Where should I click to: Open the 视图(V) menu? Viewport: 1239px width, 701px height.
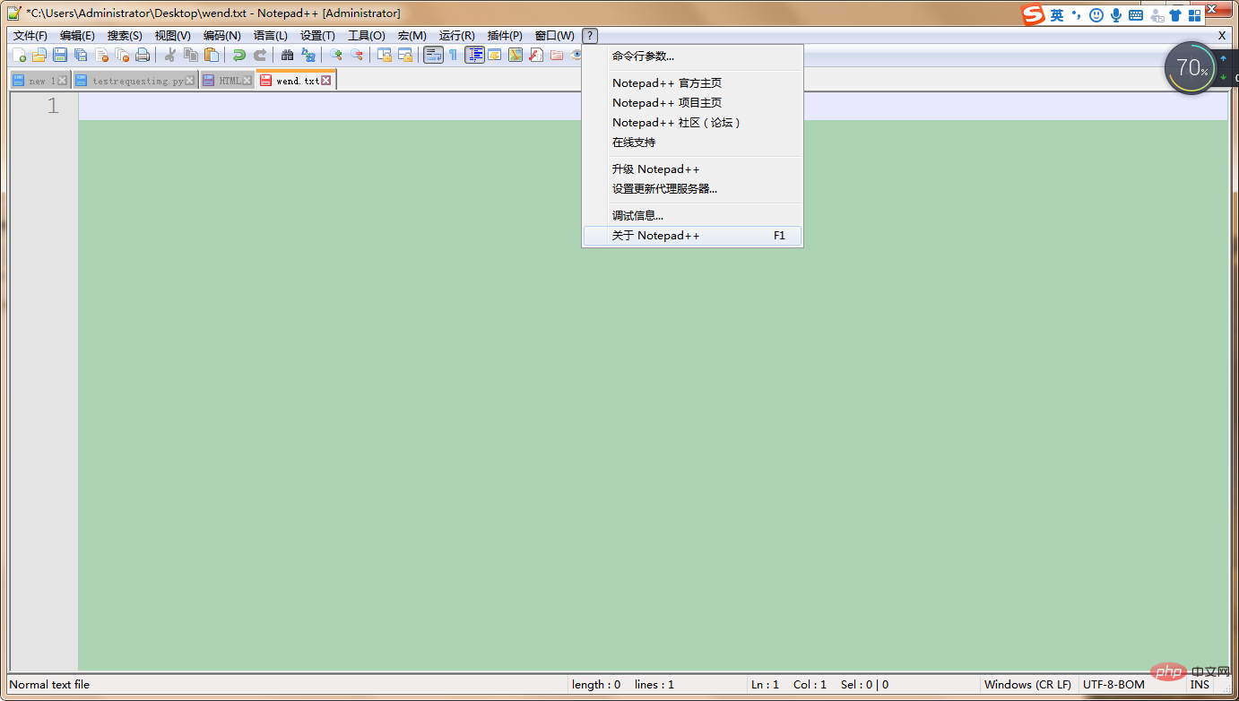click(172, 36)
